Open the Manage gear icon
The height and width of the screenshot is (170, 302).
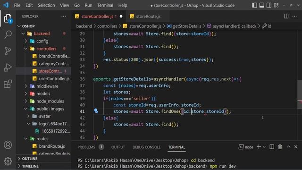pos(8,161)
